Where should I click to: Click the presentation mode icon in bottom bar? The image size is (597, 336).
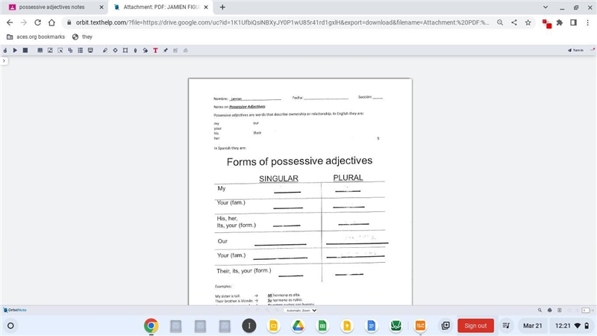point(559,310)
